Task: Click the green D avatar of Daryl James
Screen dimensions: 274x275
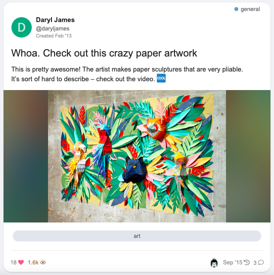Action: (22, 27)
